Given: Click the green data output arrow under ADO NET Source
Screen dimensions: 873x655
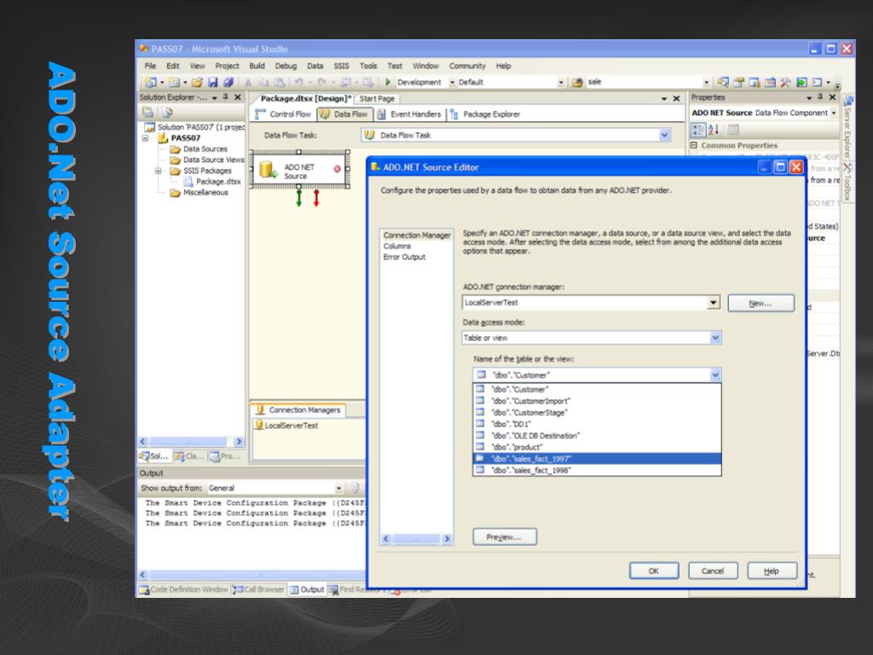Looking at the screenshot, I should 299,198.
